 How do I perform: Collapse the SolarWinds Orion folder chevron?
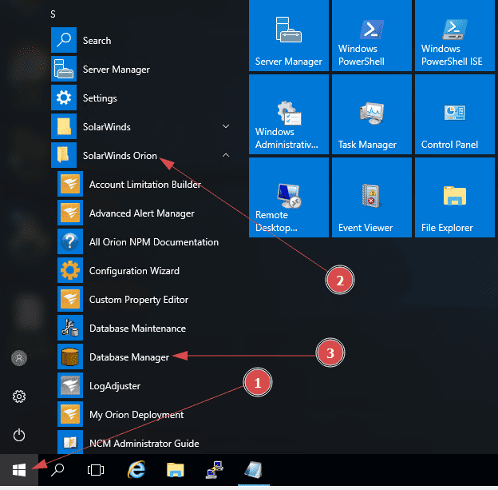click(x=226, y=155)
